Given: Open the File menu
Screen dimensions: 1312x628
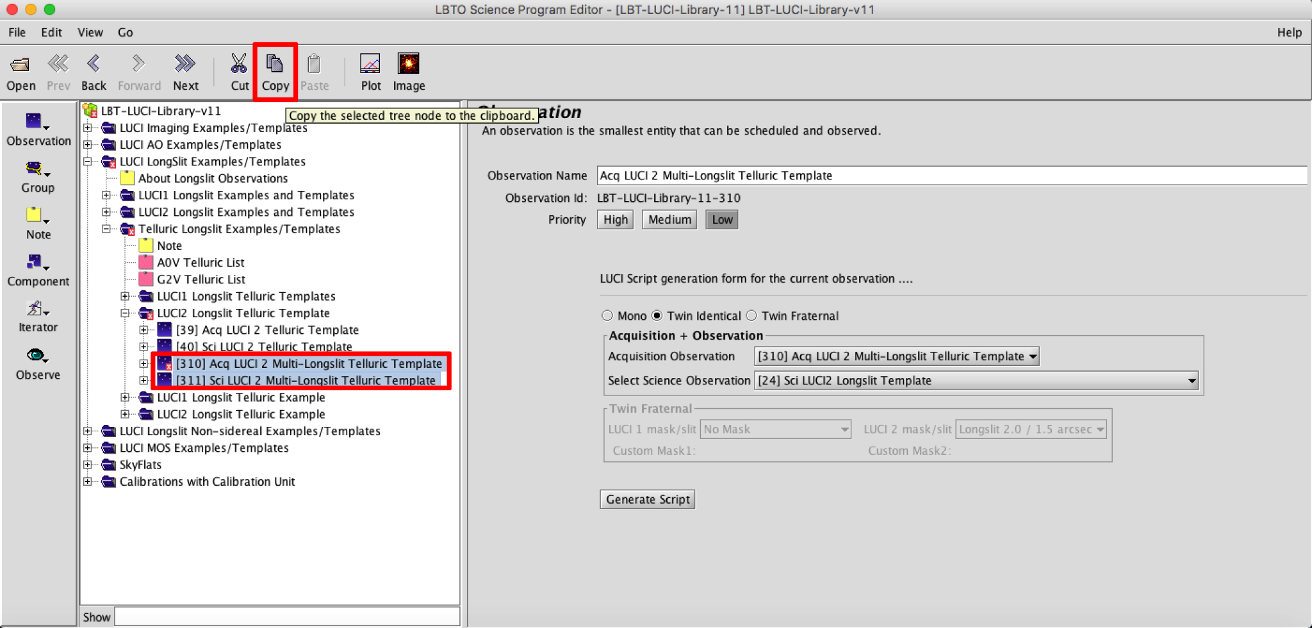Looking at the screenshot, I should tap(17, 32).
